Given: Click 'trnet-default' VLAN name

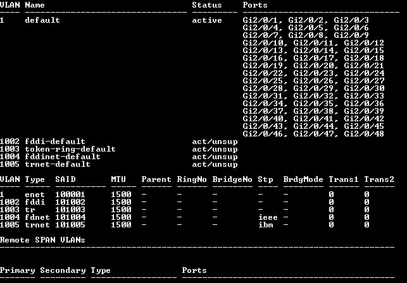Looking at the screenshot, I should (x=58, y=164).
